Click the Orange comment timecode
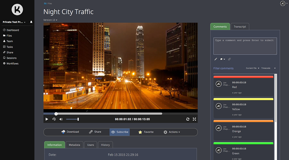This screenshot has height=160, width=289. click(239, 127)
